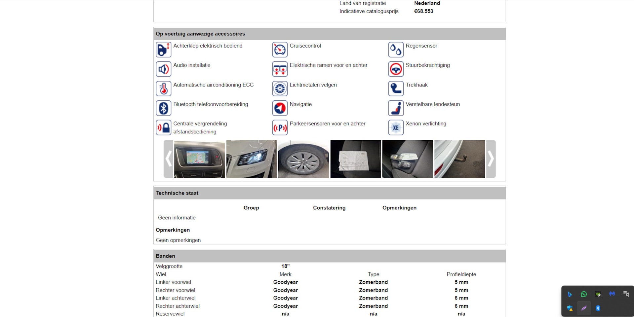The width and height of the screenshot is (634, 317).
Task: Click the Stuurbekrachtiging steering wheel icon
Action: (x=396, y=69)
